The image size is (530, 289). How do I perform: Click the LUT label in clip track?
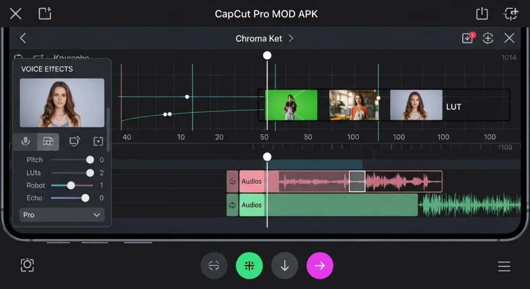point(453,107)
